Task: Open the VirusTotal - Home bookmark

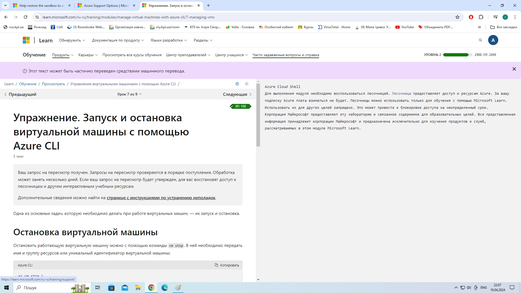Action: tap(334, 27)
